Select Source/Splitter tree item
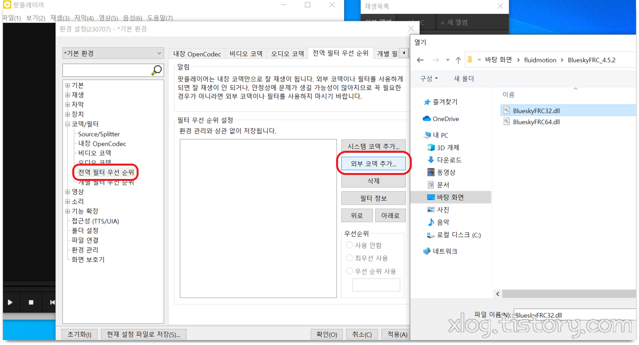This screenshot has height=345, width=639. pos(99,134)
